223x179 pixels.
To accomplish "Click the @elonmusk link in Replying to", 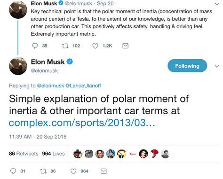I will (50, 86).
